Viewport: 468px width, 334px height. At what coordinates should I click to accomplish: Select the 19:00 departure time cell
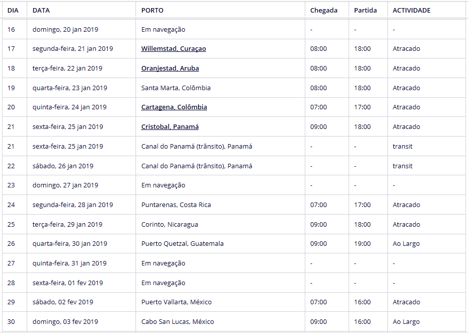(x=362, y=244)
